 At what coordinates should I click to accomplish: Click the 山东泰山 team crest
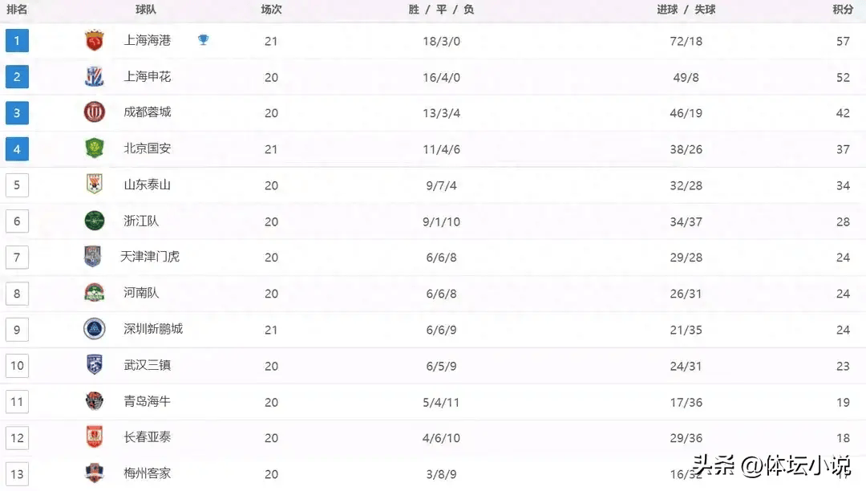pyautogui.click(x=95, y=185)
